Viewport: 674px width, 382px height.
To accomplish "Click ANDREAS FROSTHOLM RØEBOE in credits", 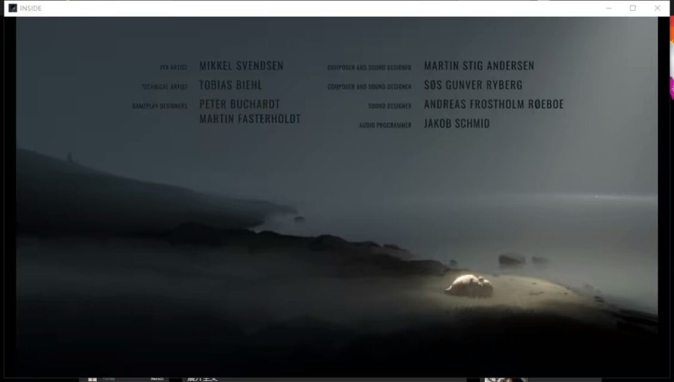I will pyautogui.click(x=494, y=104).
